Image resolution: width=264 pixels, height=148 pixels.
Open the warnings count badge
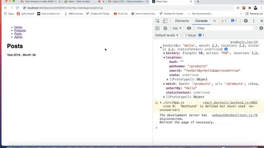tap(224, 21)
